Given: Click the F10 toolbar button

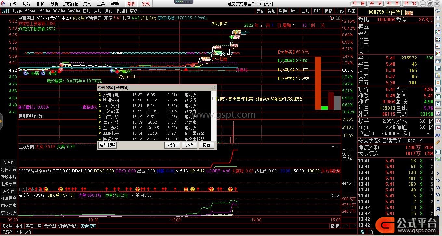Looking at the screenshot, I should click(317, 11).
